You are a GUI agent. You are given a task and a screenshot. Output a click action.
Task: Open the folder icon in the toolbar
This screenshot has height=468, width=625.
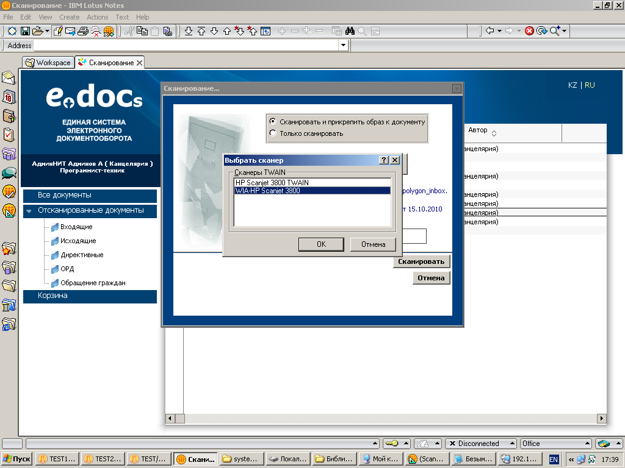37,31
